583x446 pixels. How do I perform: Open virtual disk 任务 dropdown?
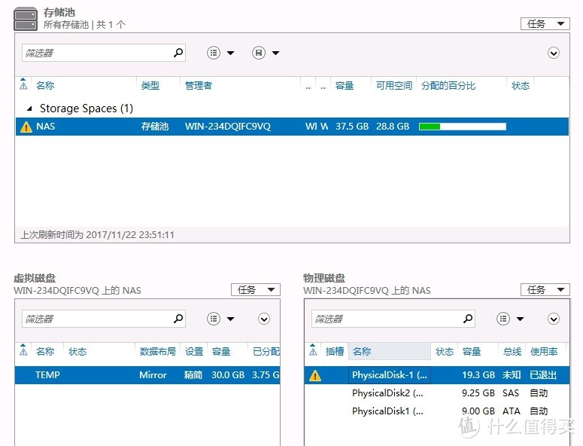click(x=256, y=289)
